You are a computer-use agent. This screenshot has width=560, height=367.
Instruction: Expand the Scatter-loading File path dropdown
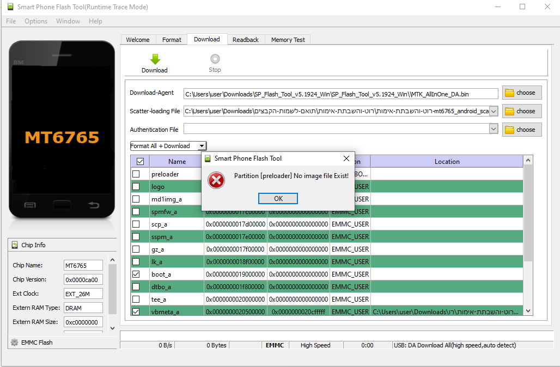coord(494,111)
